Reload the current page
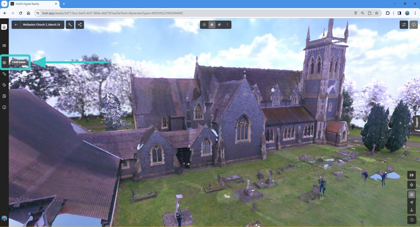The width and height of the screenshot is (420, 227). pos(20,13)
